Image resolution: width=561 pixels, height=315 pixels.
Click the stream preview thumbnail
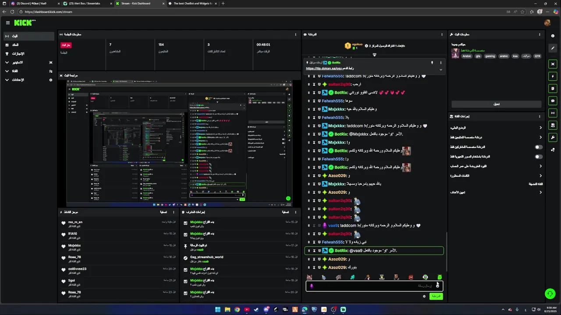click(x=179, y=143)
